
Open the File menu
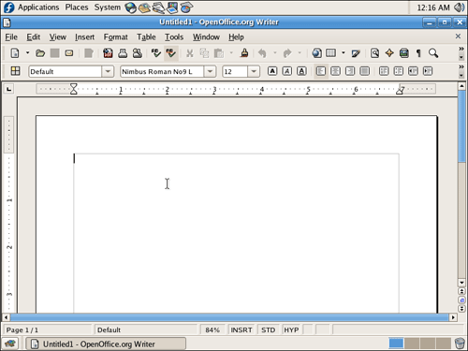11,37
